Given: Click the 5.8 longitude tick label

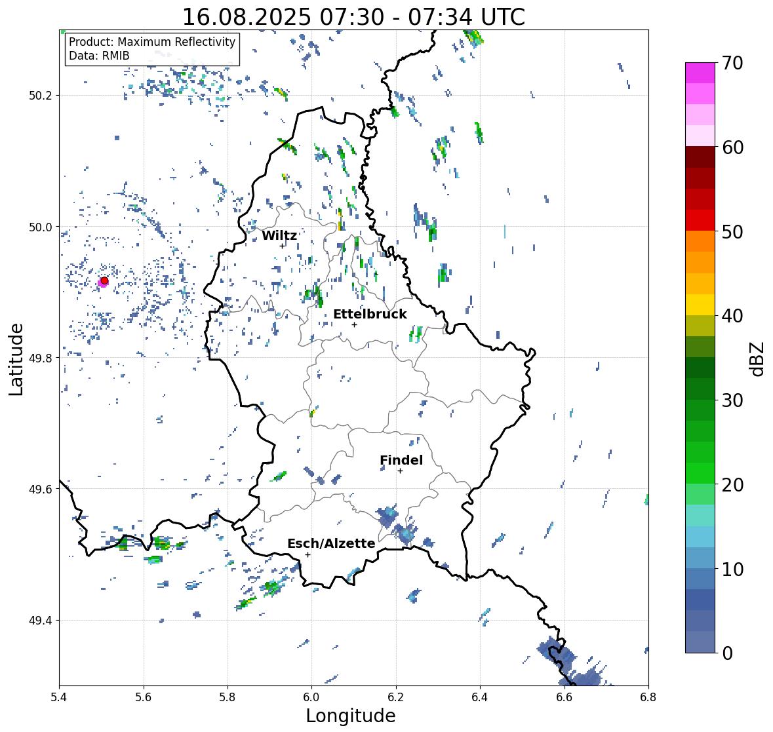Looking at the screenshot, I should pos(228,697).
